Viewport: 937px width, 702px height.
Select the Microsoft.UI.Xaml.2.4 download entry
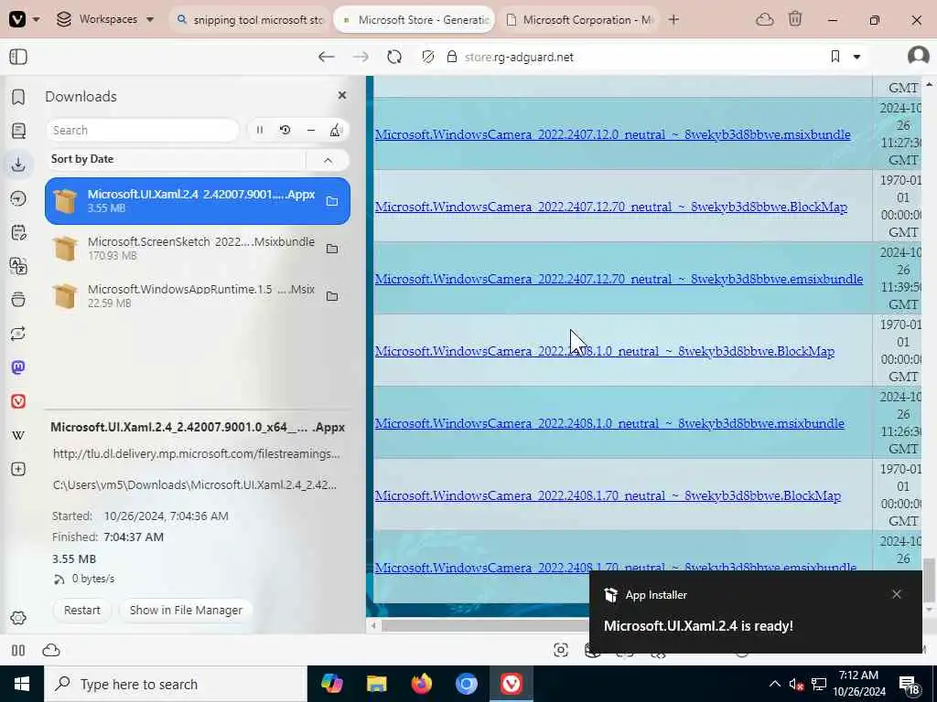point(198,200)
